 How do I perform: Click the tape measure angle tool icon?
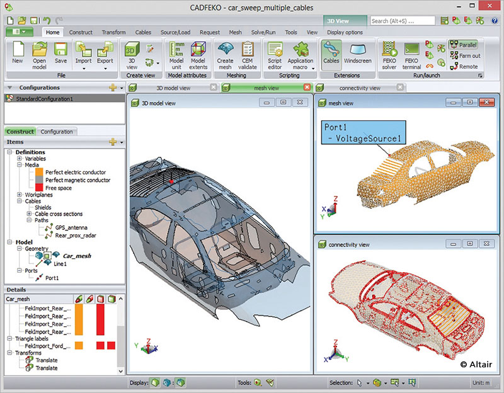(270, 382)
